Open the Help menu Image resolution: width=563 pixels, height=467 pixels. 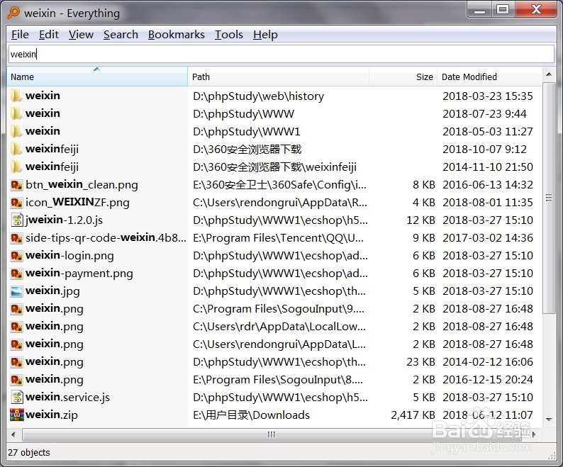pyautogui.click(x=265, y=35)
